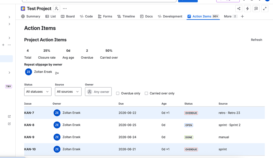Image resolution: width=273 pixels, height=158 pixels.
Task: Expand the More tabs menu
Action: pyautogui.click(x=230, y=16)
